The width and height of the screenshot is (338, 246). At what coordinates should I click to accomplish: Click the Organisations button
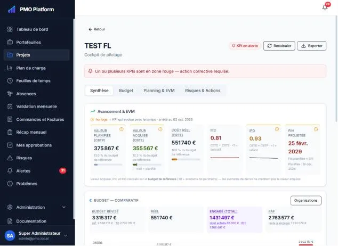pos(306,200)
